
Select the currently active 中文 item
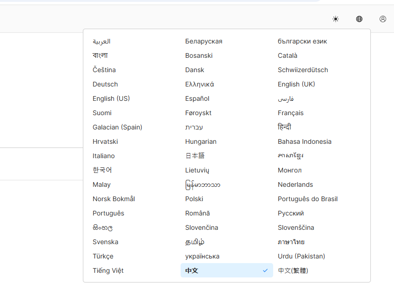pos(192,270)
